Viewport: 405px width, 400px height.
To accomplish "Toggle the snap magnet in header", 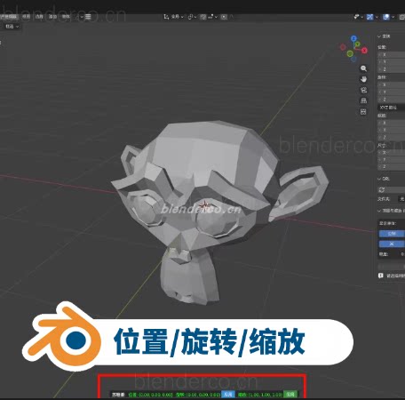I will click(203, 17).
